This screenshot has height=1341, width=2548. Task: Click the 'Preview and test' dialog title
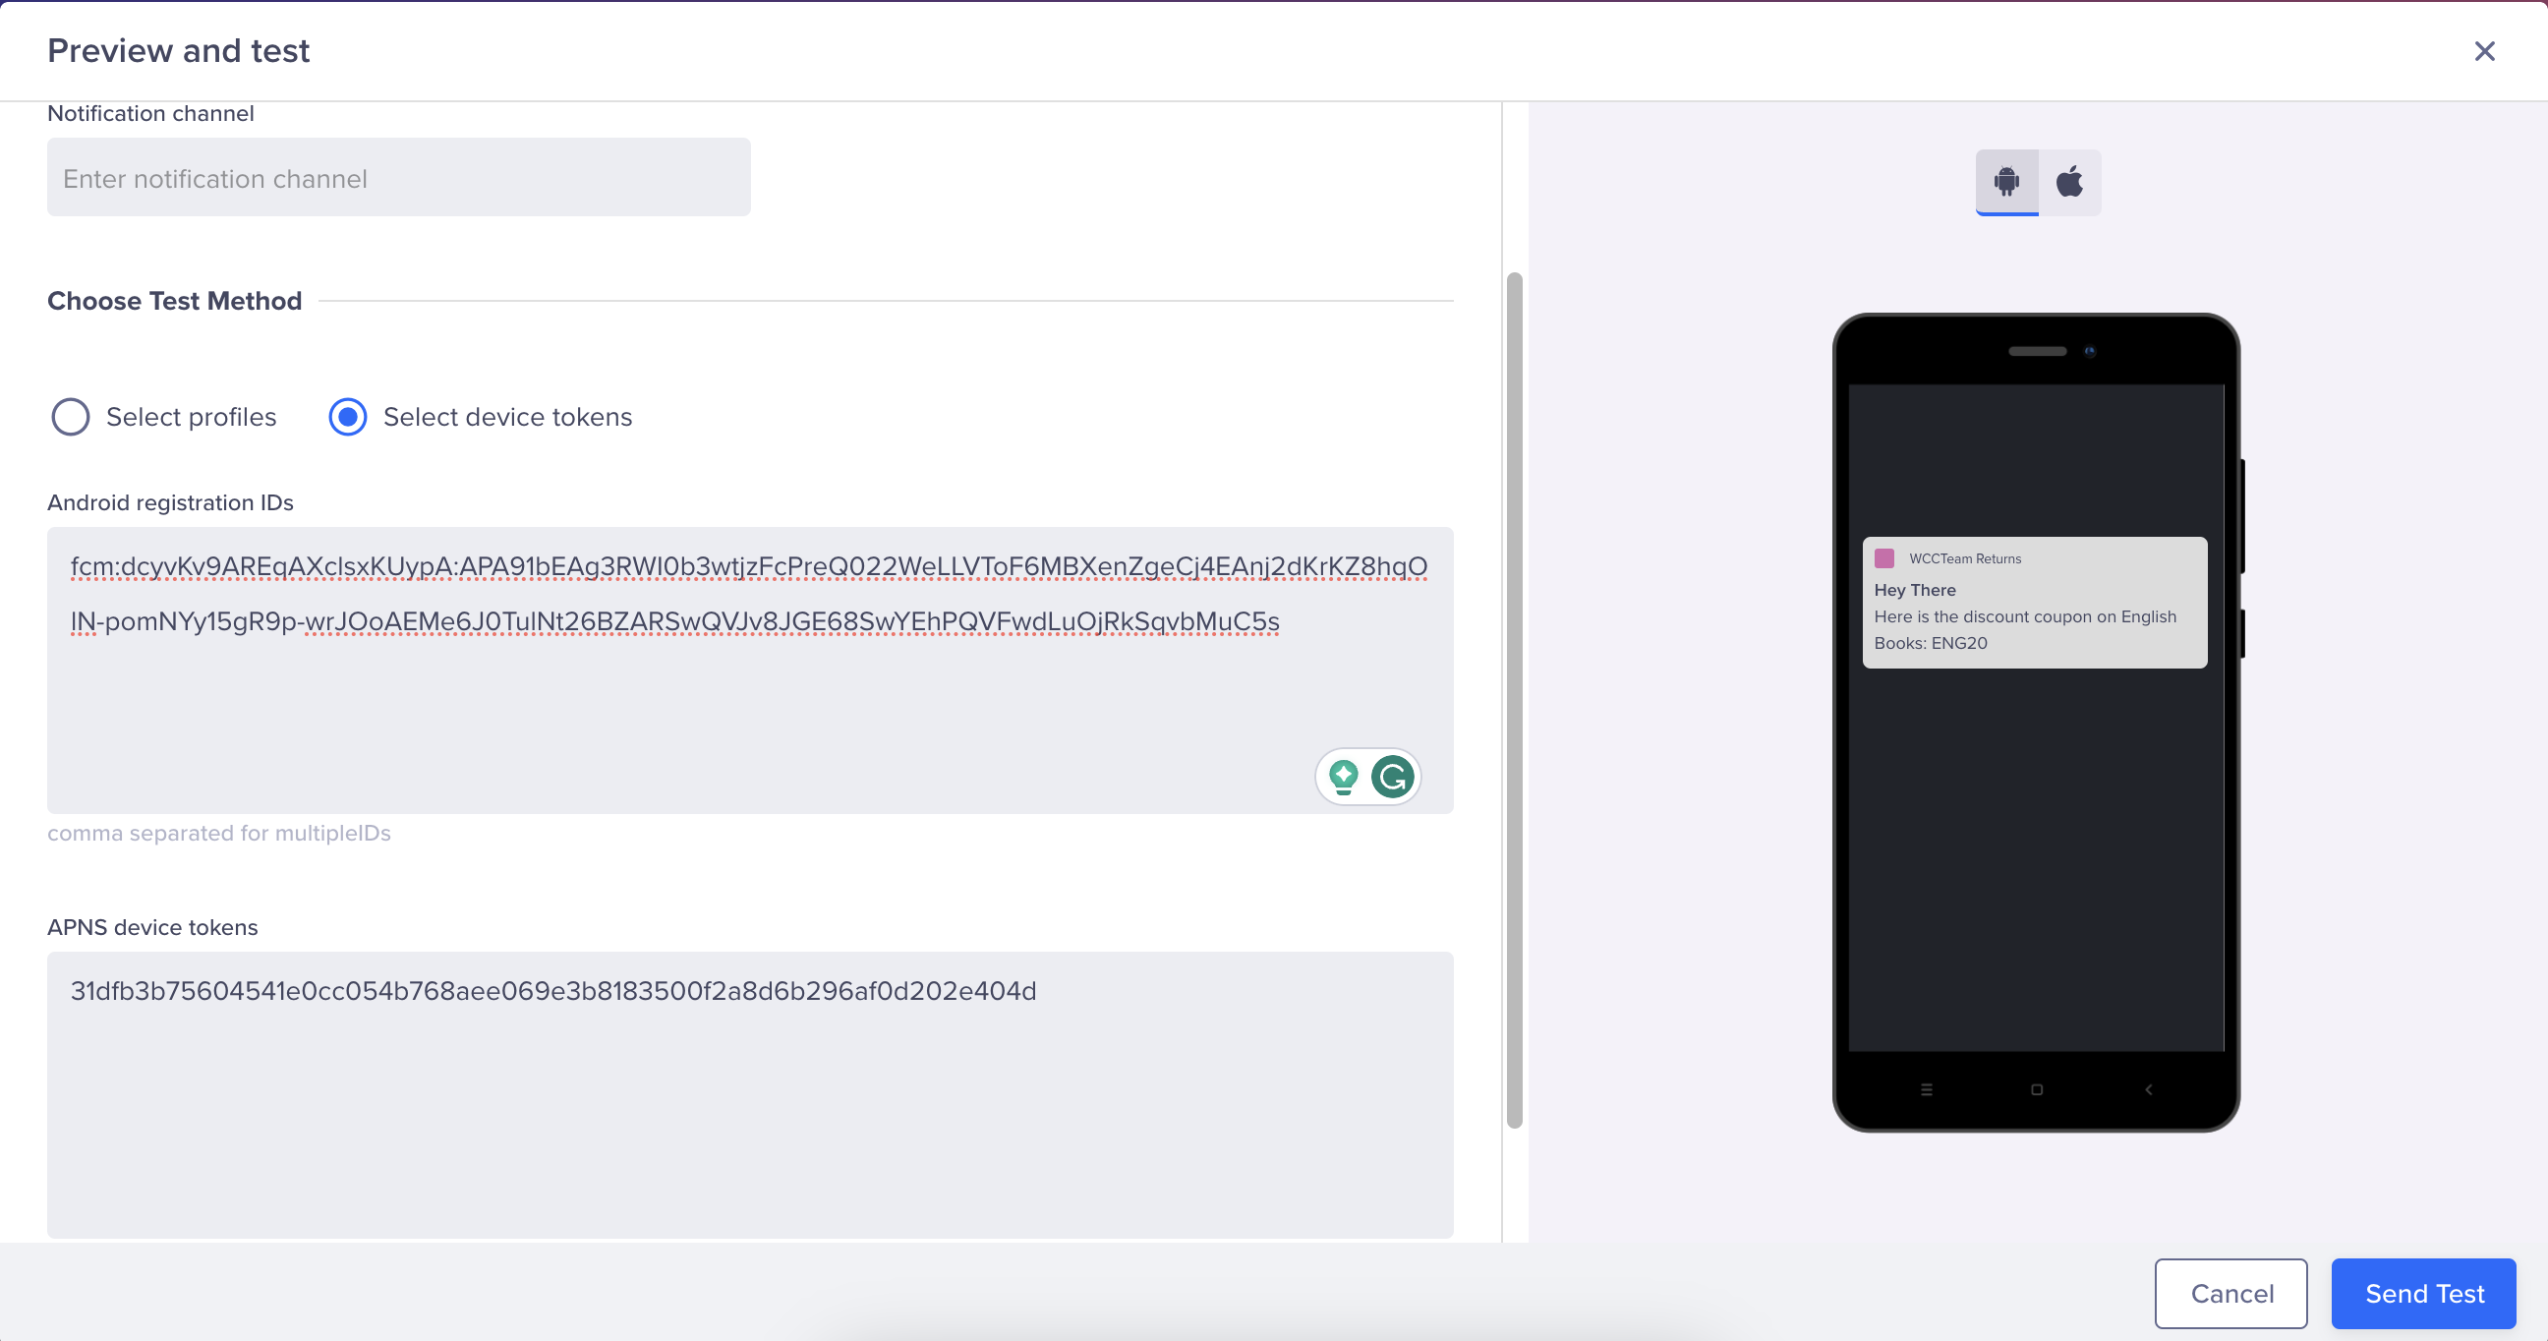(x=178, y=50)
